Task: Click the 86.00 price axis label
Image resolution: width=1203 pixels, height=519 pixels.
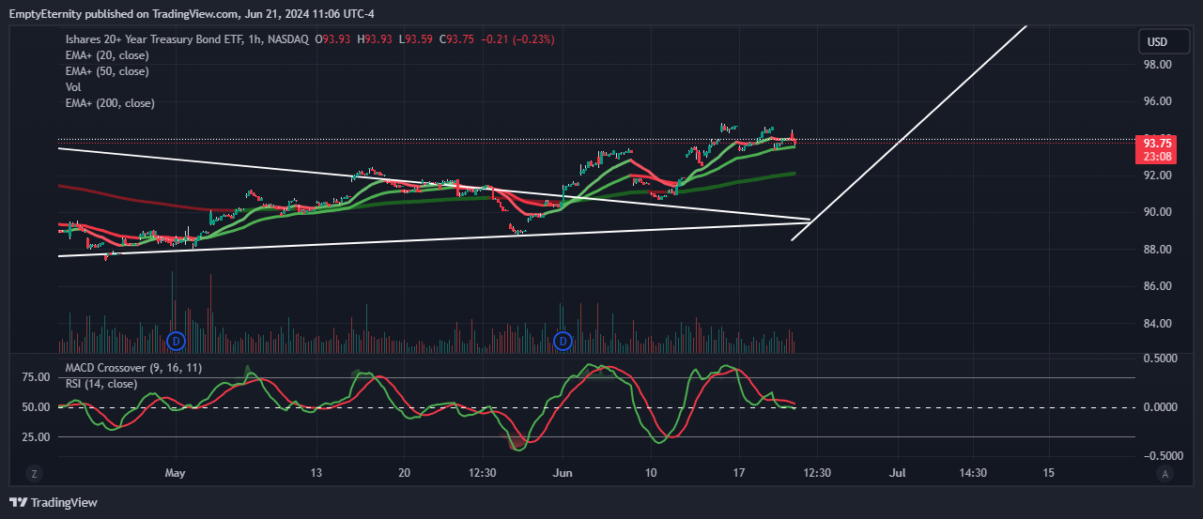Action: point(1157,286)
